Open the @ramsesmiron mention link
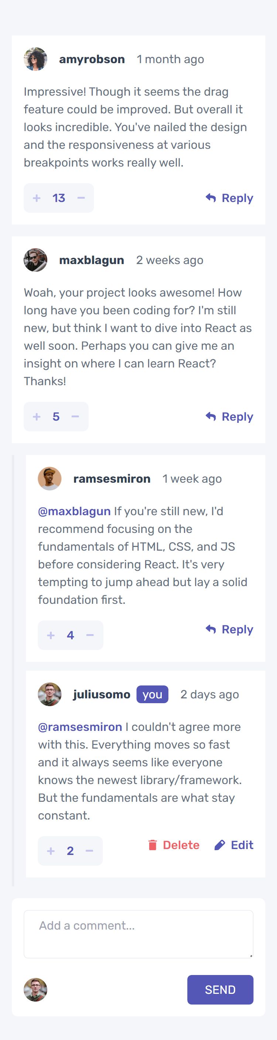Screen dimensions: 277x1040 (x=80, y=727)
